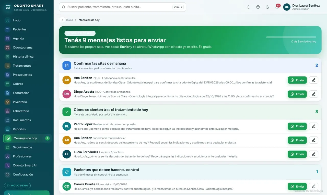Click the Agenda calendar icon in sidebar
Viewport: 327px width, 195px height.
tap(8, 39)
